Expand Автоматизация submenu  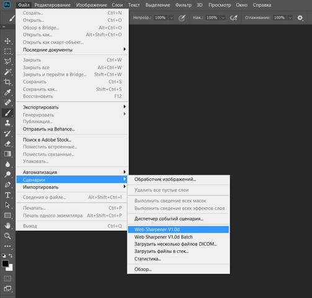(x=72, y=172)
